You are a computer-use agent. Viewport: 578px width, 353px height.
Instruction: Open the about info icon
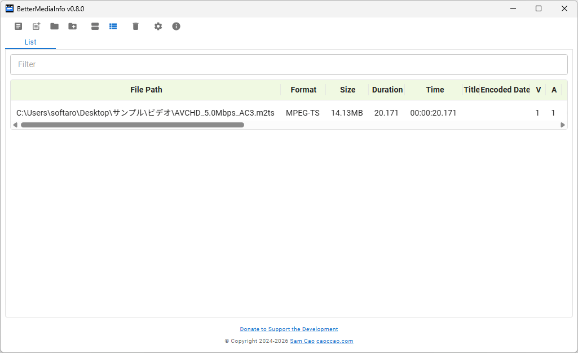[177, 27]
